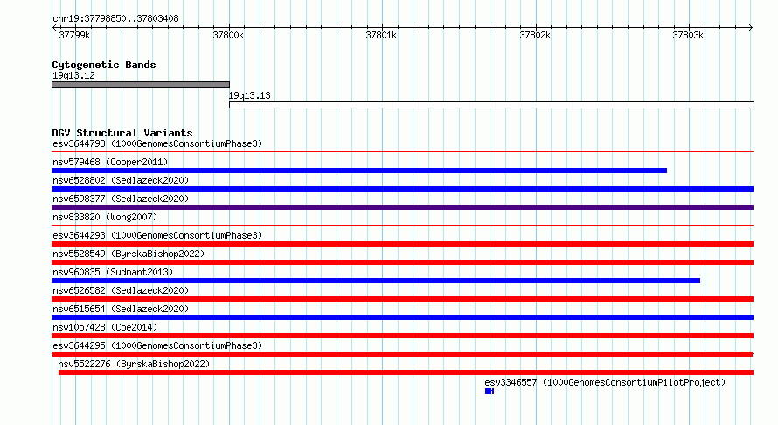Viewport: 778px width, 425px height.
Task: Open variant esv3644295 label
Action: click(157, 345)
